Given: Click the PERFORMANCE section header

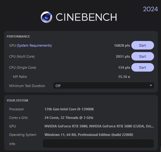Looking at the screenshot, I should [x=18, y=37].
